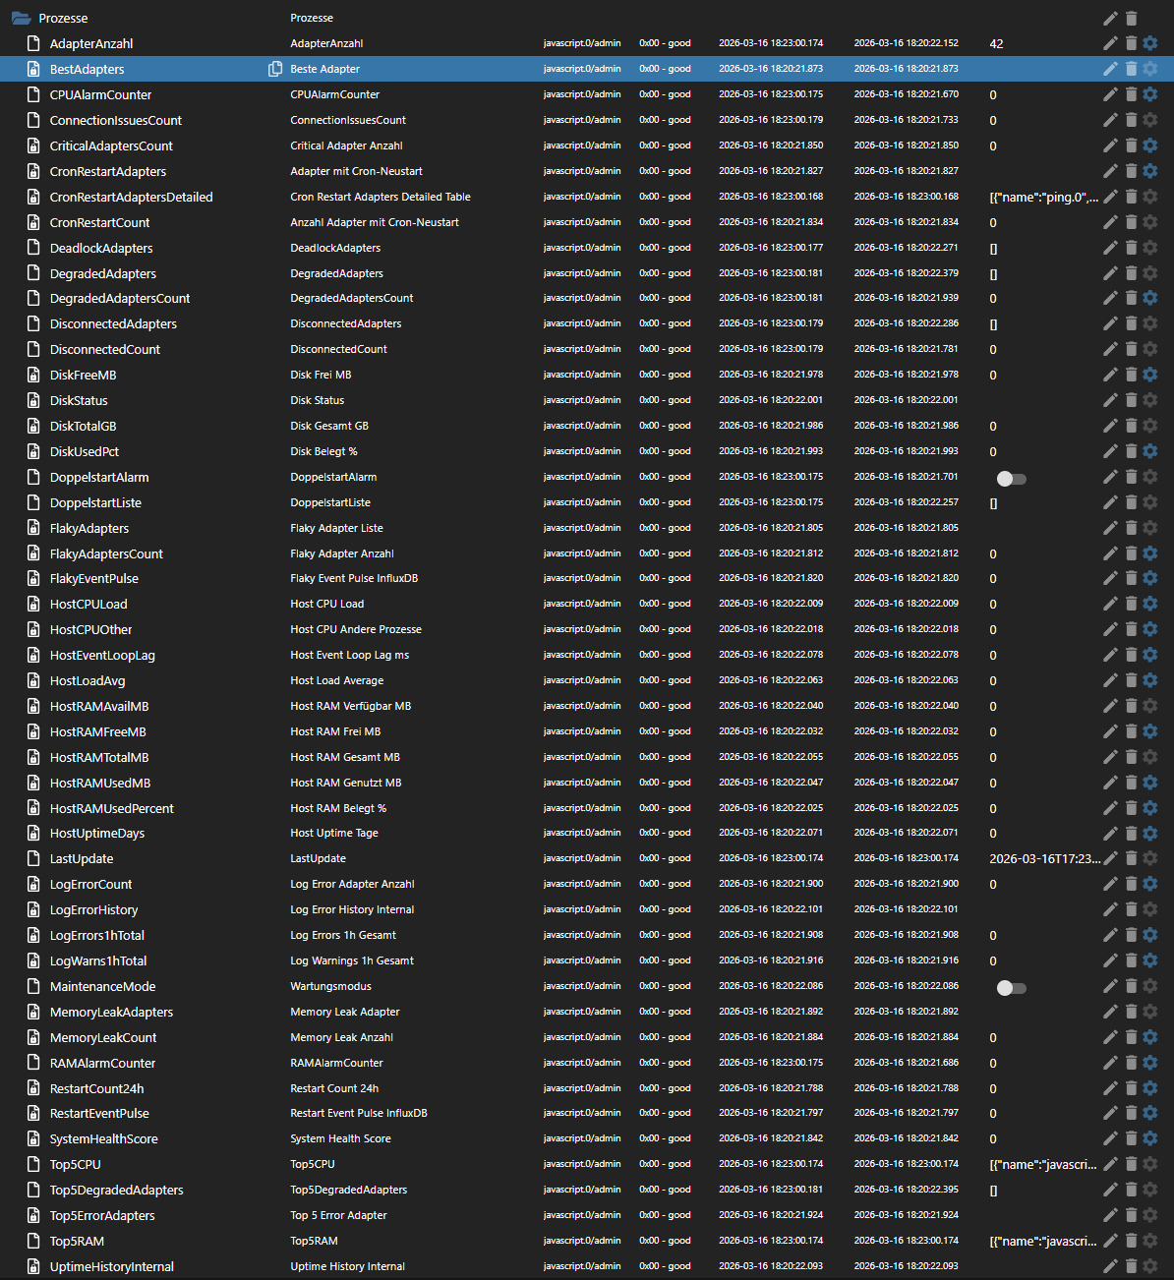Click 'Critical Adapter Anzahl' description
This screenshot has height=1280, width=1174.
(x=346, y=145)
